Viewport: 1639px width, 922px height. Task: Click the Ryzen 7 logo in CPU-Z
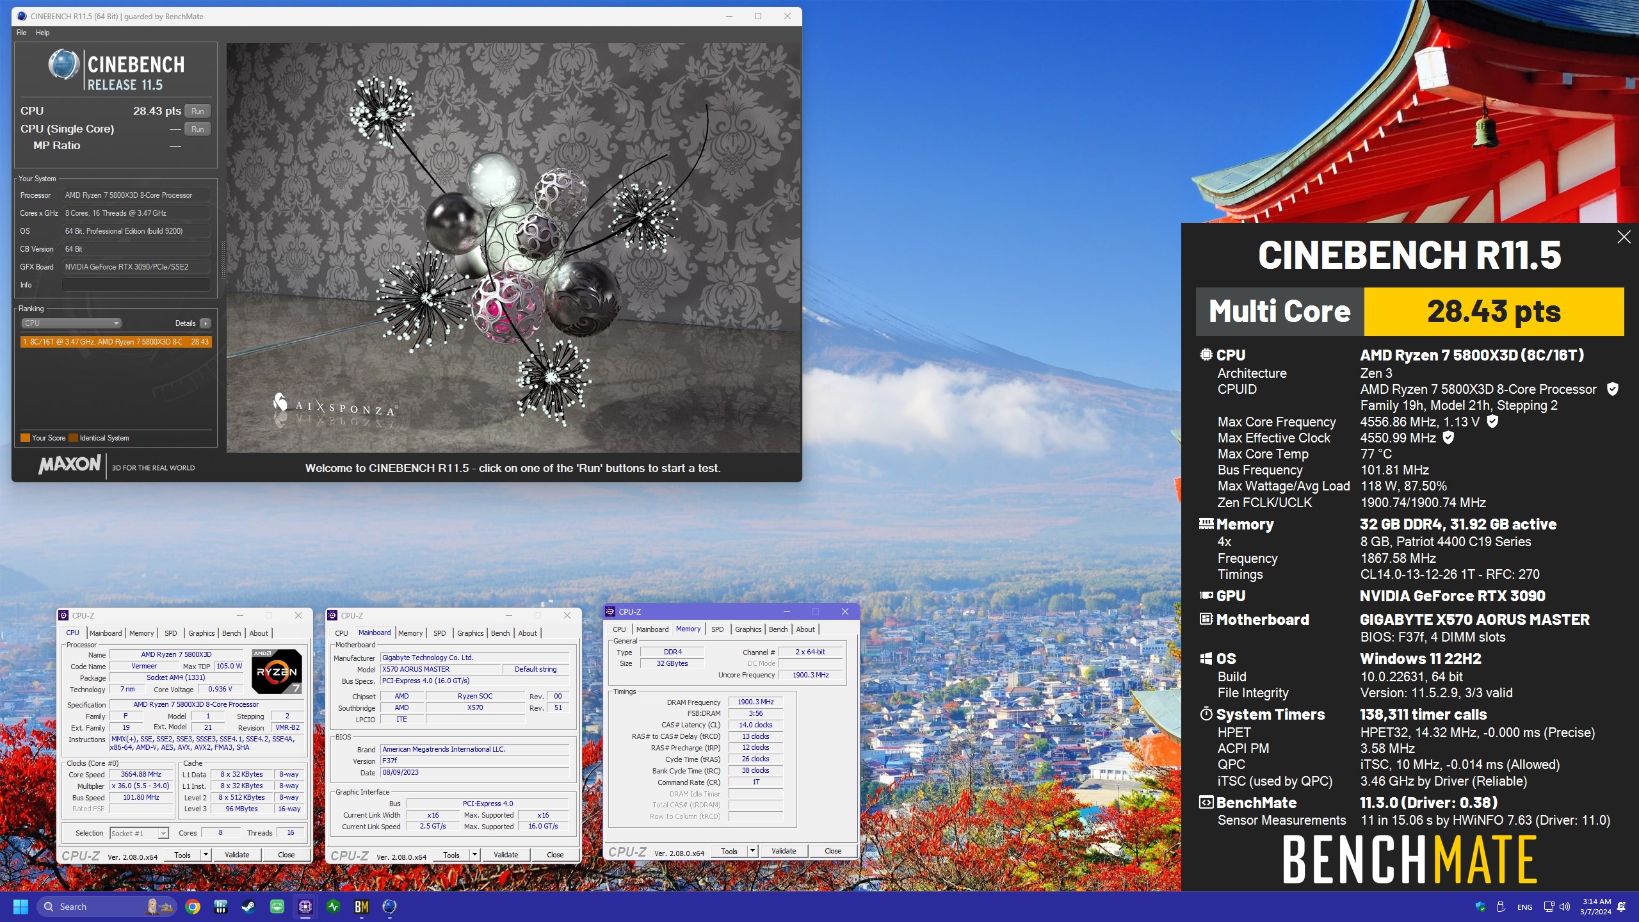pos(277,671)
